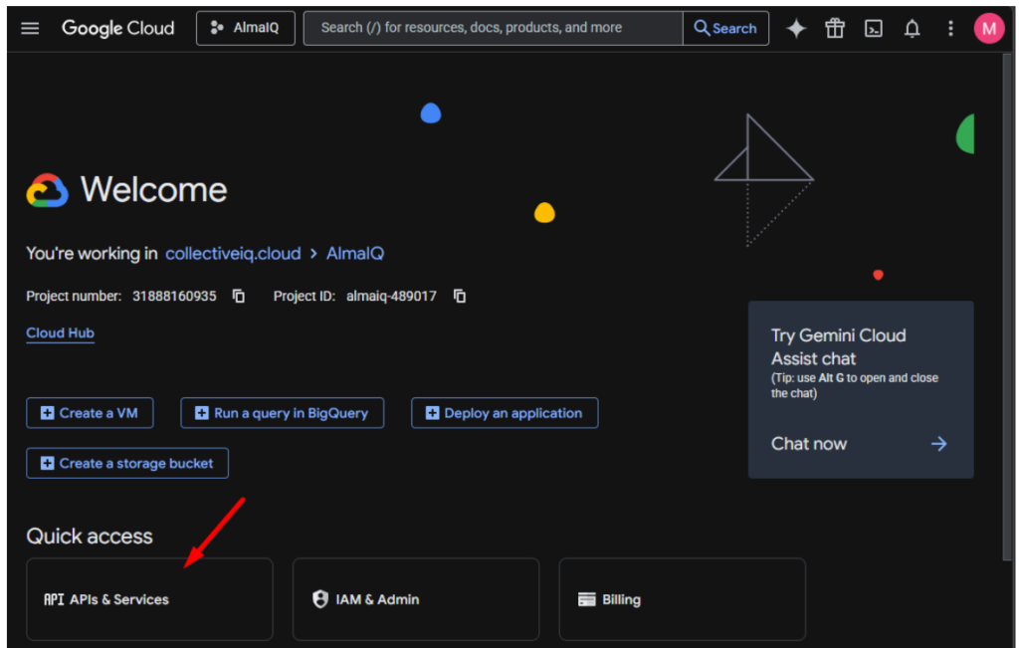The height and width of the screenshot is (648, 1019).
Task: Click the IAM & Admin shield icon
Action: click(x=319, y=598)
